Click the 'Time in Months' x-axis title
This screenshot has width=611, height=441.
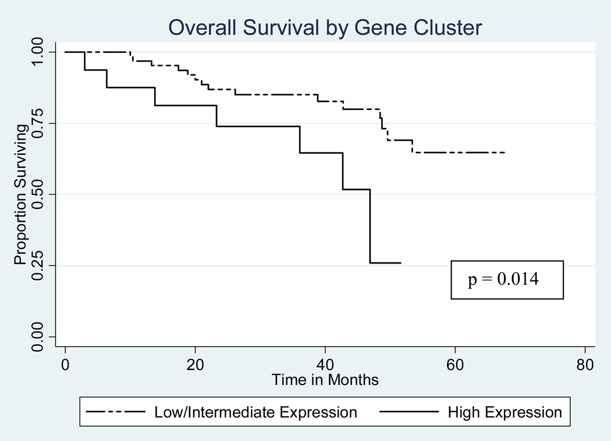point(325,380)
